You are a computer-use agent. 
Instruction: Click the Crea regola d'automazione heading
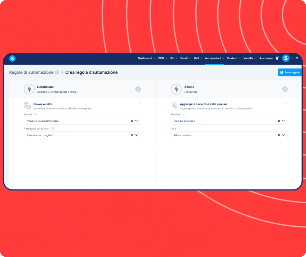[x=91, y=72]
